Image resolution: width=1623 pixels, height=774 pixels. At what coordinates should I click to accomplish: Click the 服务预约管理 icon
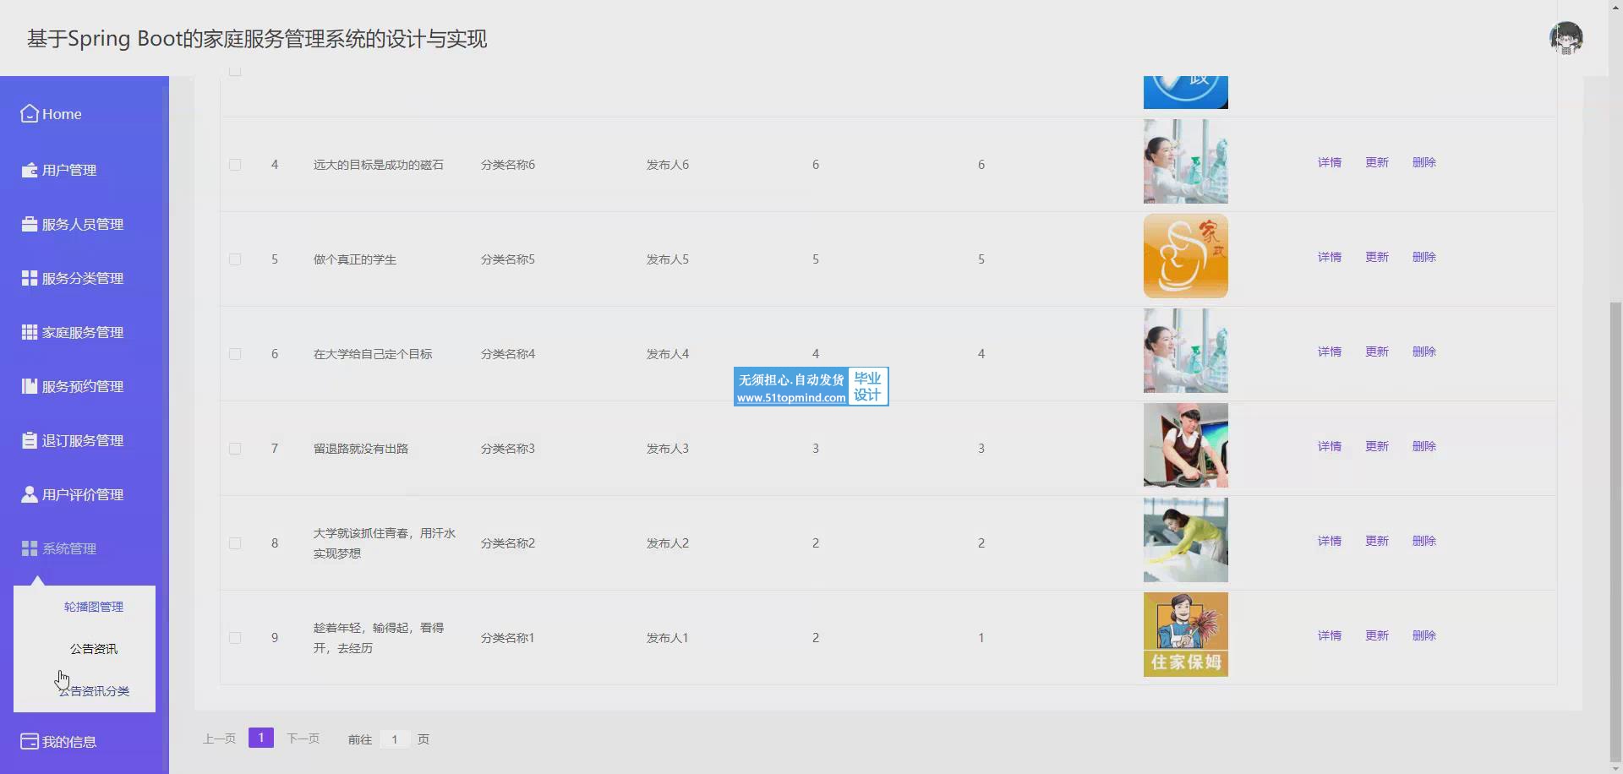click(30, 386)
